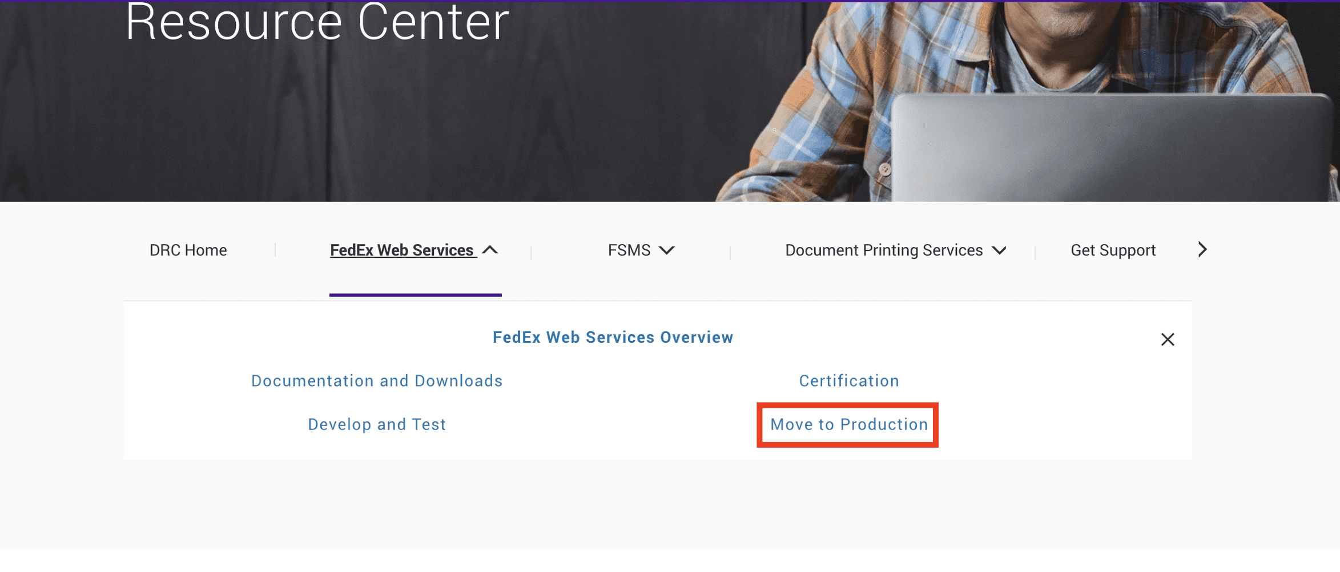
Task: Open Documentation and Downloads
Action: [377, 380]
